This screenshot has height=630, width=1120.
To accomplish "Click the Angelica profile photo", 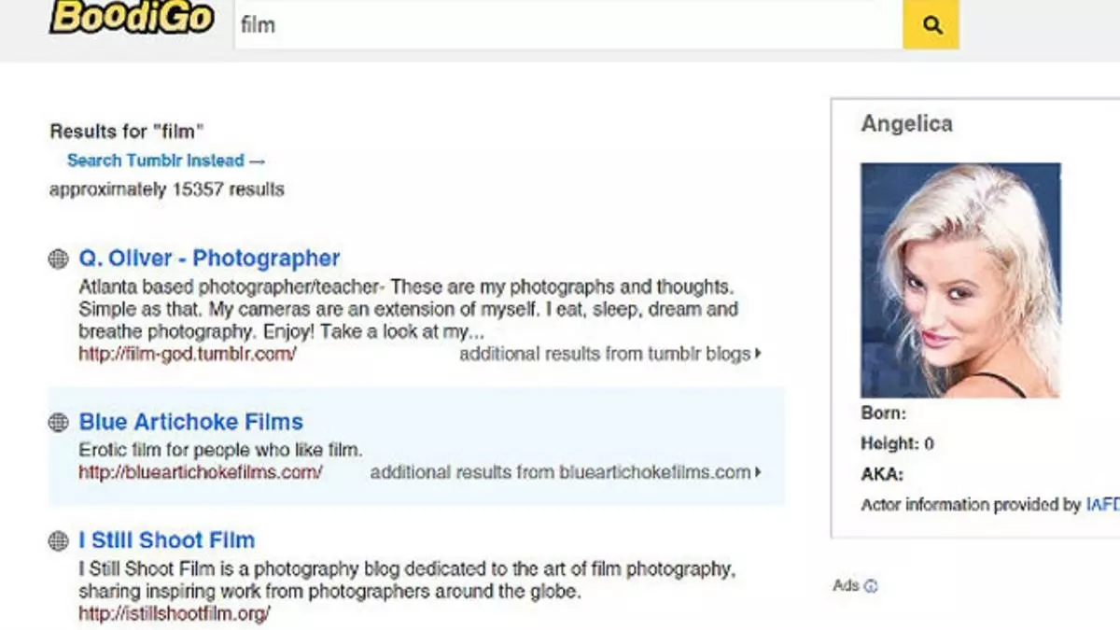I will click(959, 280).
